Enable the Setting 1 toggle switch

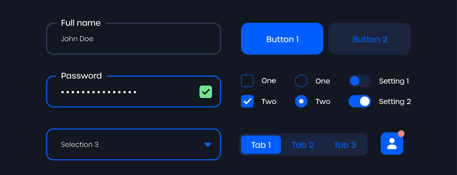click(359, 81)
